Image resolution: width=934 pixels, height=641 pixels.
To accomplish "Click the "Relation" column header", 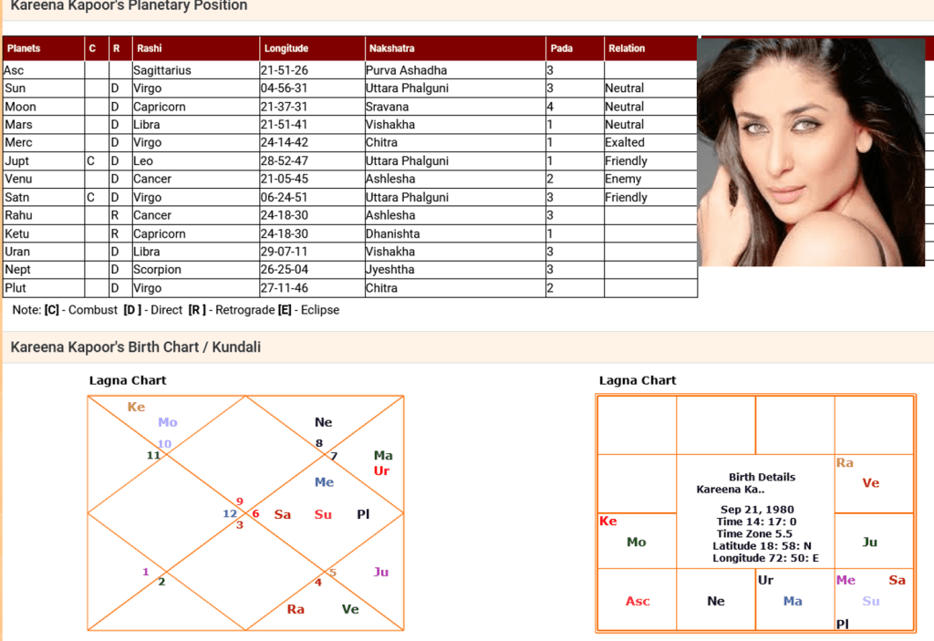I will click(x=627, y=48).
